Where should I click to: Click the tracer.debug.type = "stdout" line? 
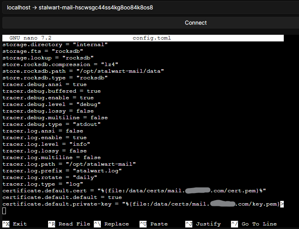52,124
